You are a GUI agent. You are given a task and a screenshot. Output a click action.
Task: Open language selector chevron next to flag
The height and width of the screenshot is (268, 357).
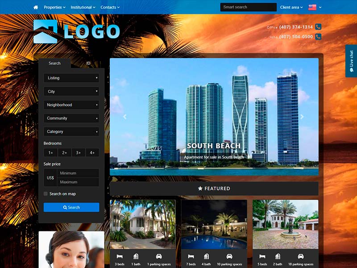(x=320, y=7)
